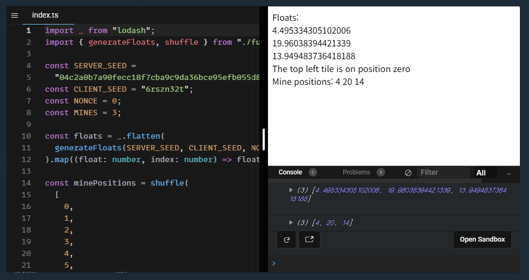This screenshot has height=280, width=529.
Task: Click the Open Sandbox button
Action: (482, 239)
